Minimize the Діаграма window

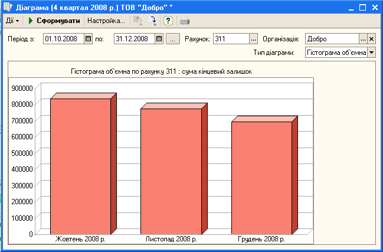tap(351, 8)
